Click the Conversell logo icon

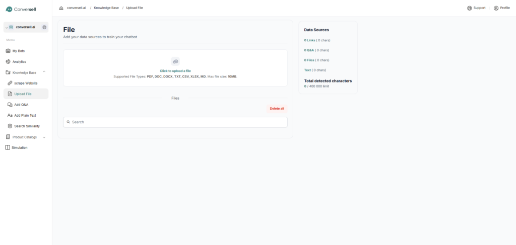(9, 9)
